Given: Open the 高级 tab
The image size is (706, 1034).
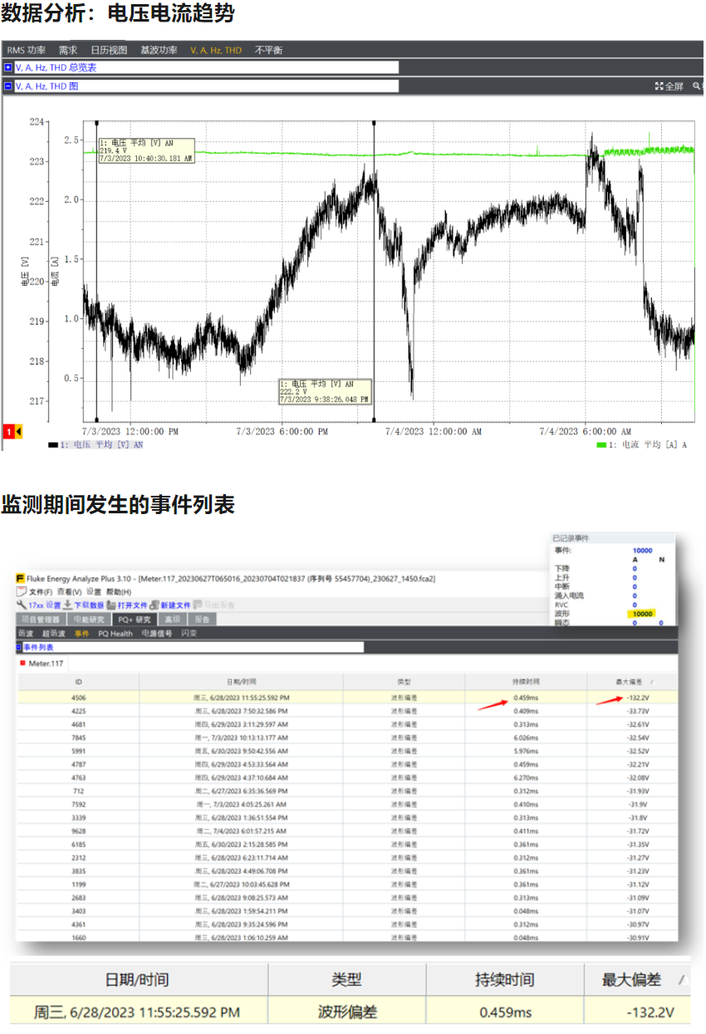Looking at the screenshot, I should click(x=173, y=619).
